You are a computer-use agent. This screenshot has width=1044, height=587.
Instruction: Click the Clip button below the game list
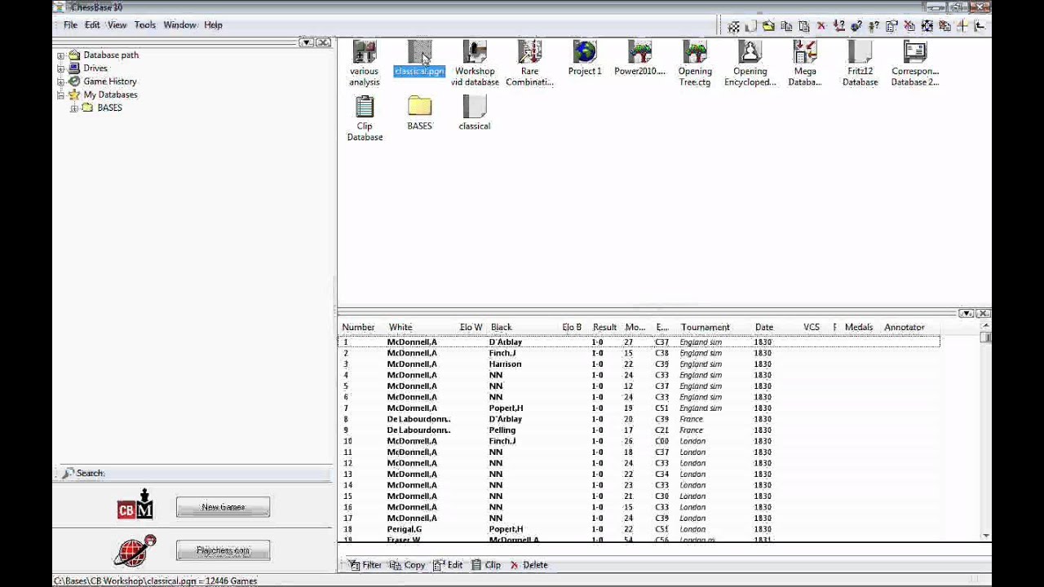[x=485, y=565]
